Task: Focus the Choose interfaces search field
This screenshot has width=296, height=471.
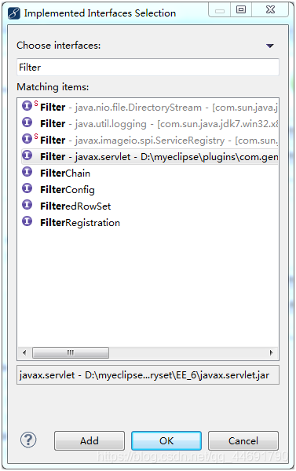Action: click(148, 67)
